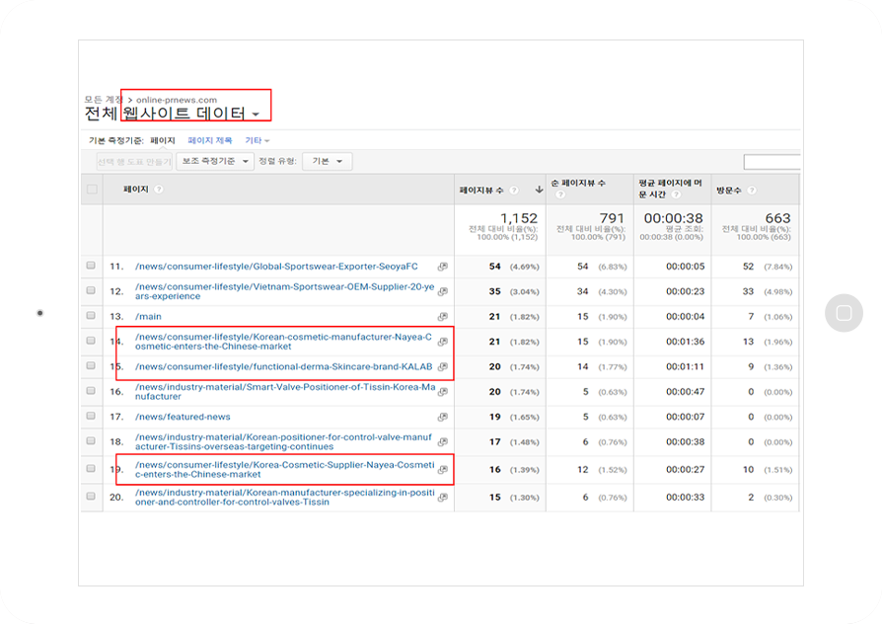
Task: Click the table search input field
Action: [772, 162]
